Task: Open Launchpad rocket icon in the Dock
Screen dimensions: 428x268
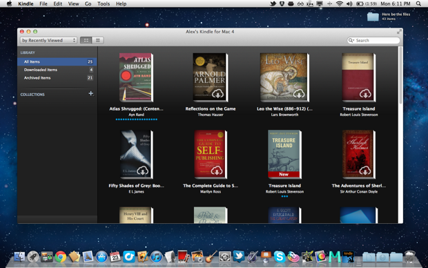Action: 33,257
